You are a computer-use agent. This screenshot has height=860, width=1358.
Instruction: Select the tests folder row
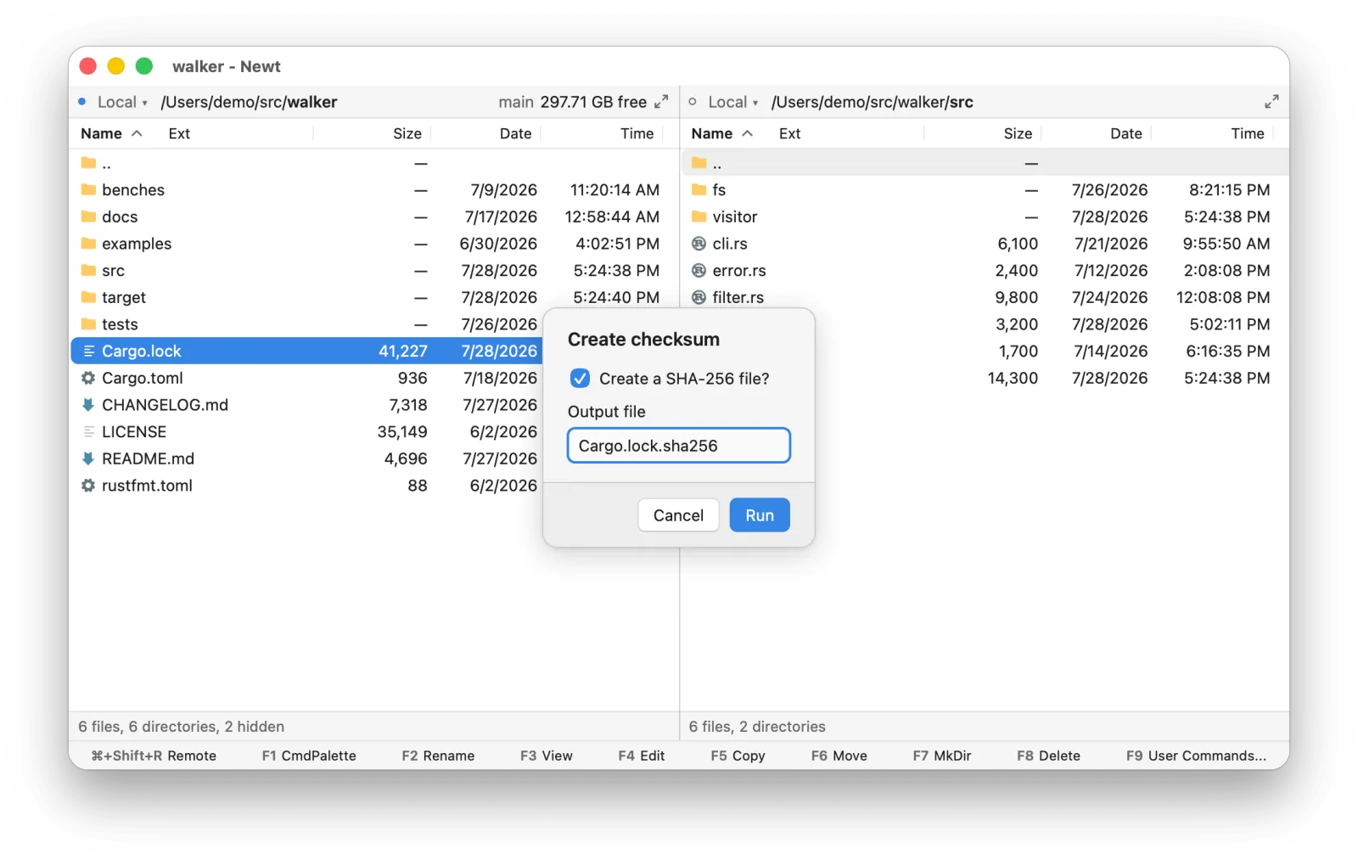pos(307,324)
